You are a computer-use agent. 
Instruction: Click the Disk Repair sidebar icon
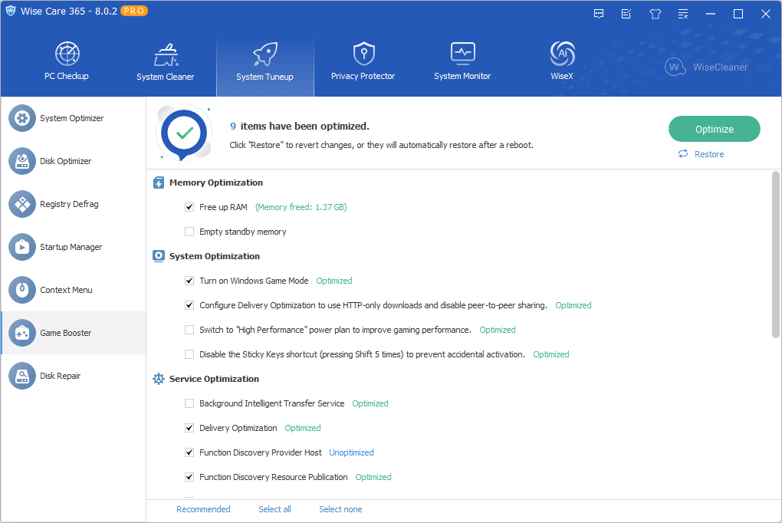click(22, 376)
